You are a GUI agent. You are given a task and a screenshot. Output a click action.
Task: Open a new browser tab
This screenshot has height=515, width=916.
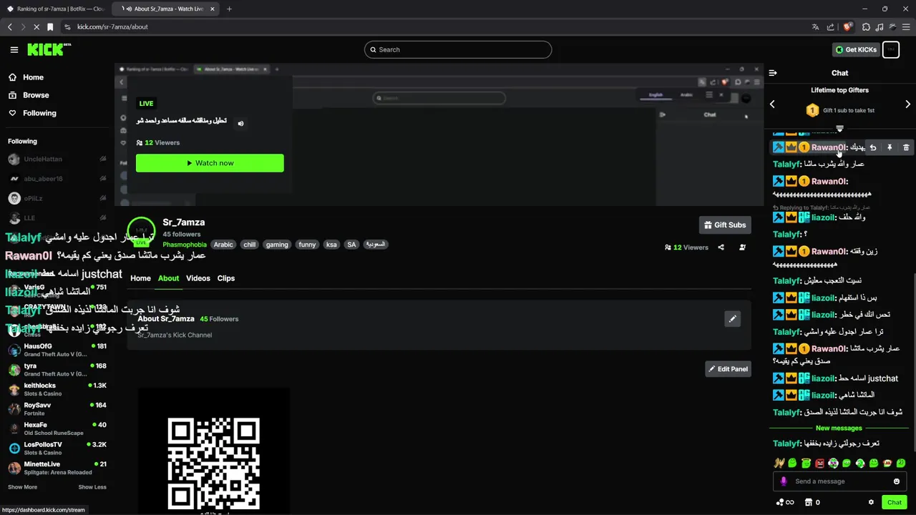point(229,9)
